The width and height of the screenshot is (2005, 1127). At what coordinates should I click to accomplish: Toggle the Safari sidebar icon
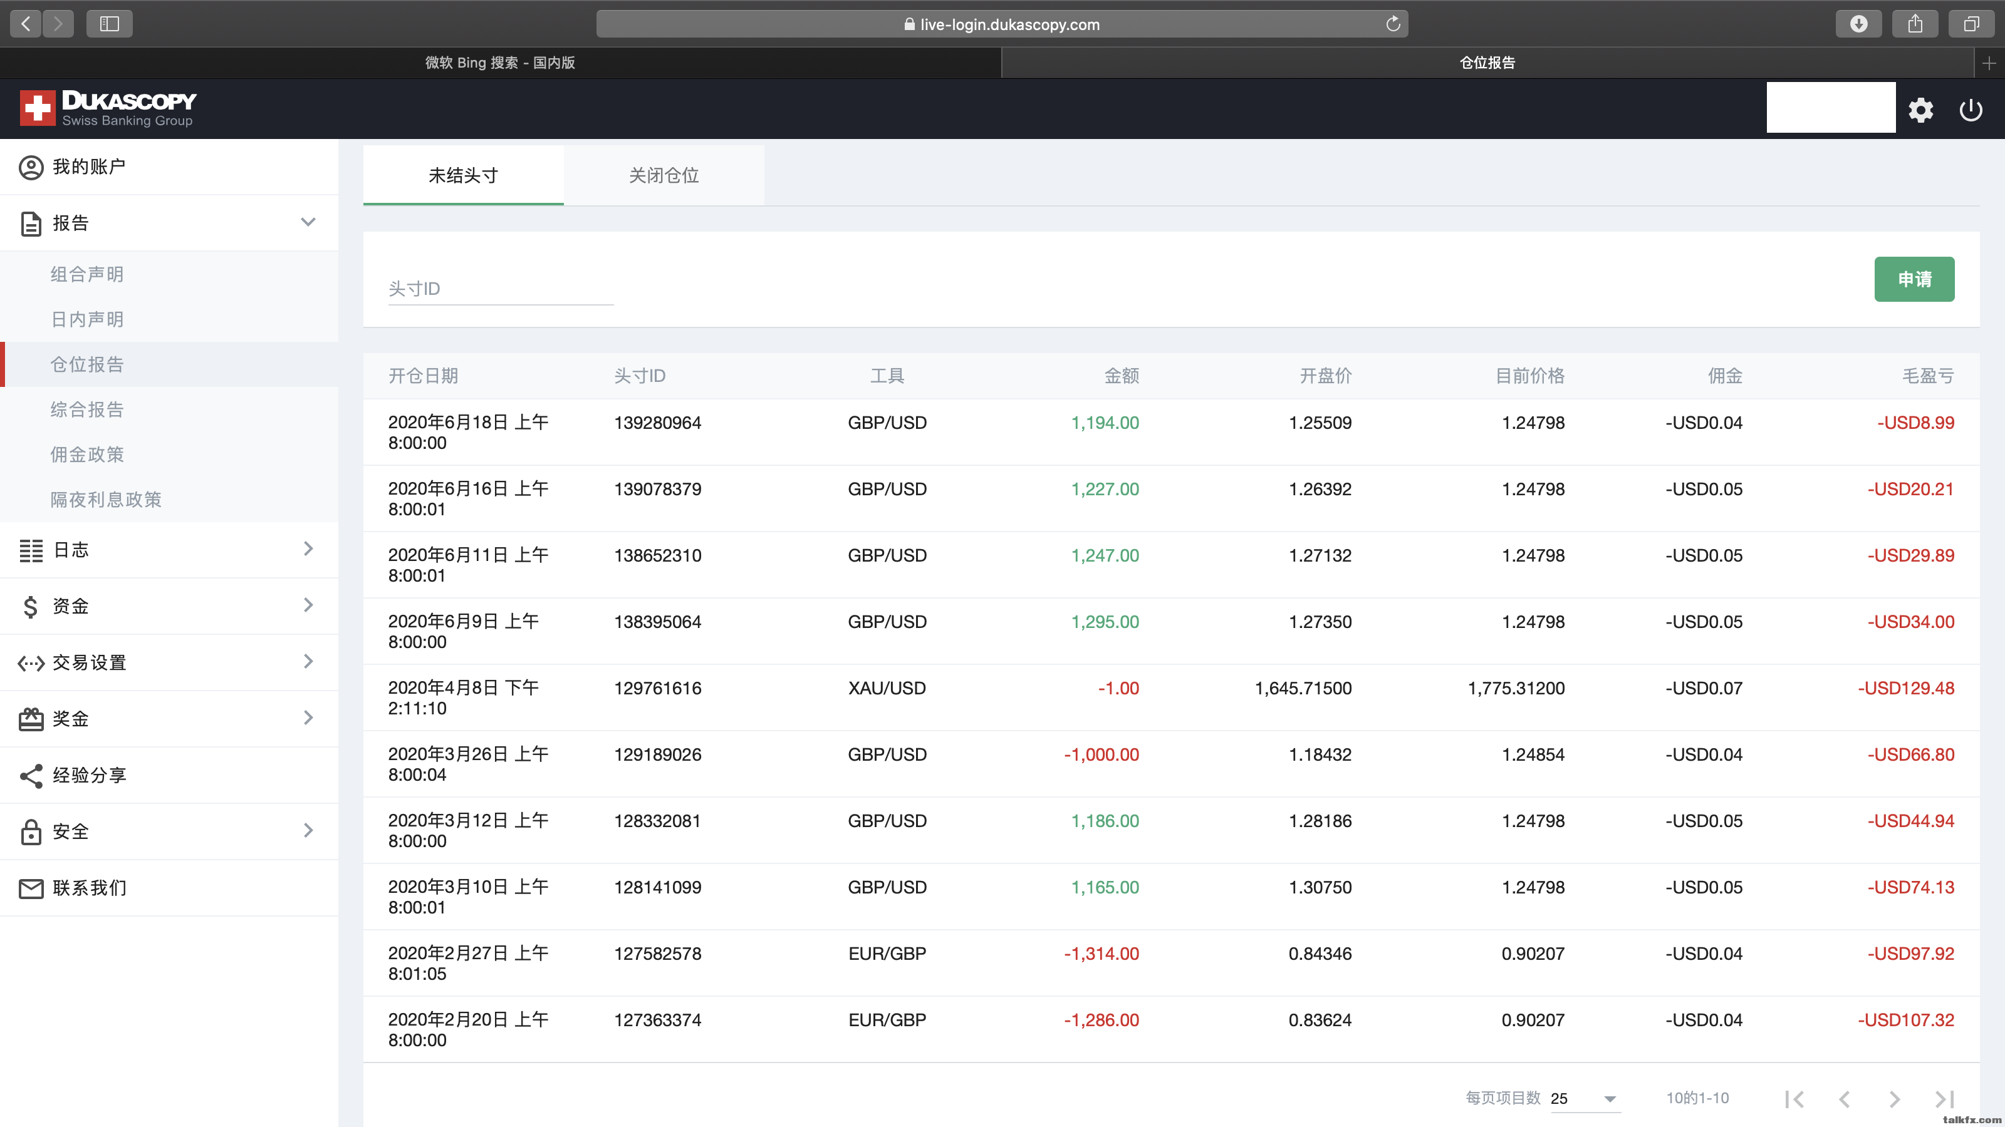110,23
